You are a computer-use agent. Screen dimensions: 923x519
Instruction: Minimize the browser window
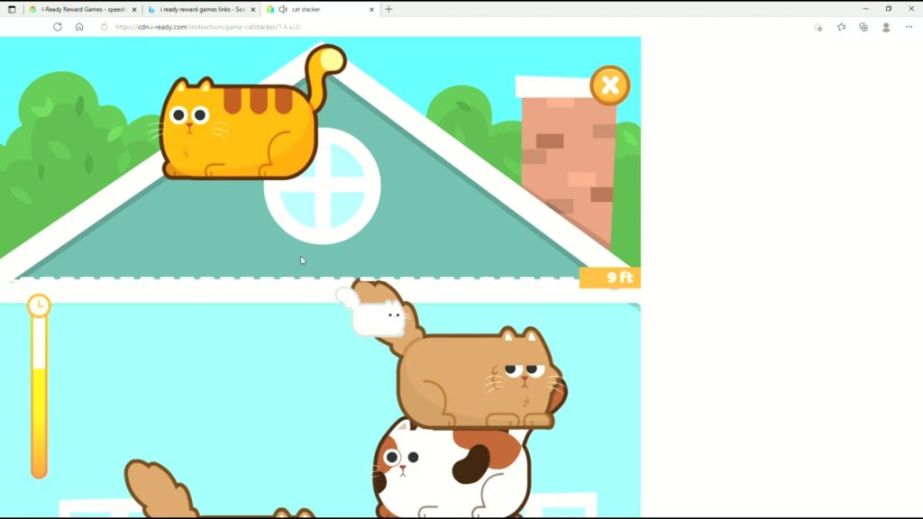[x=865, y=9]
